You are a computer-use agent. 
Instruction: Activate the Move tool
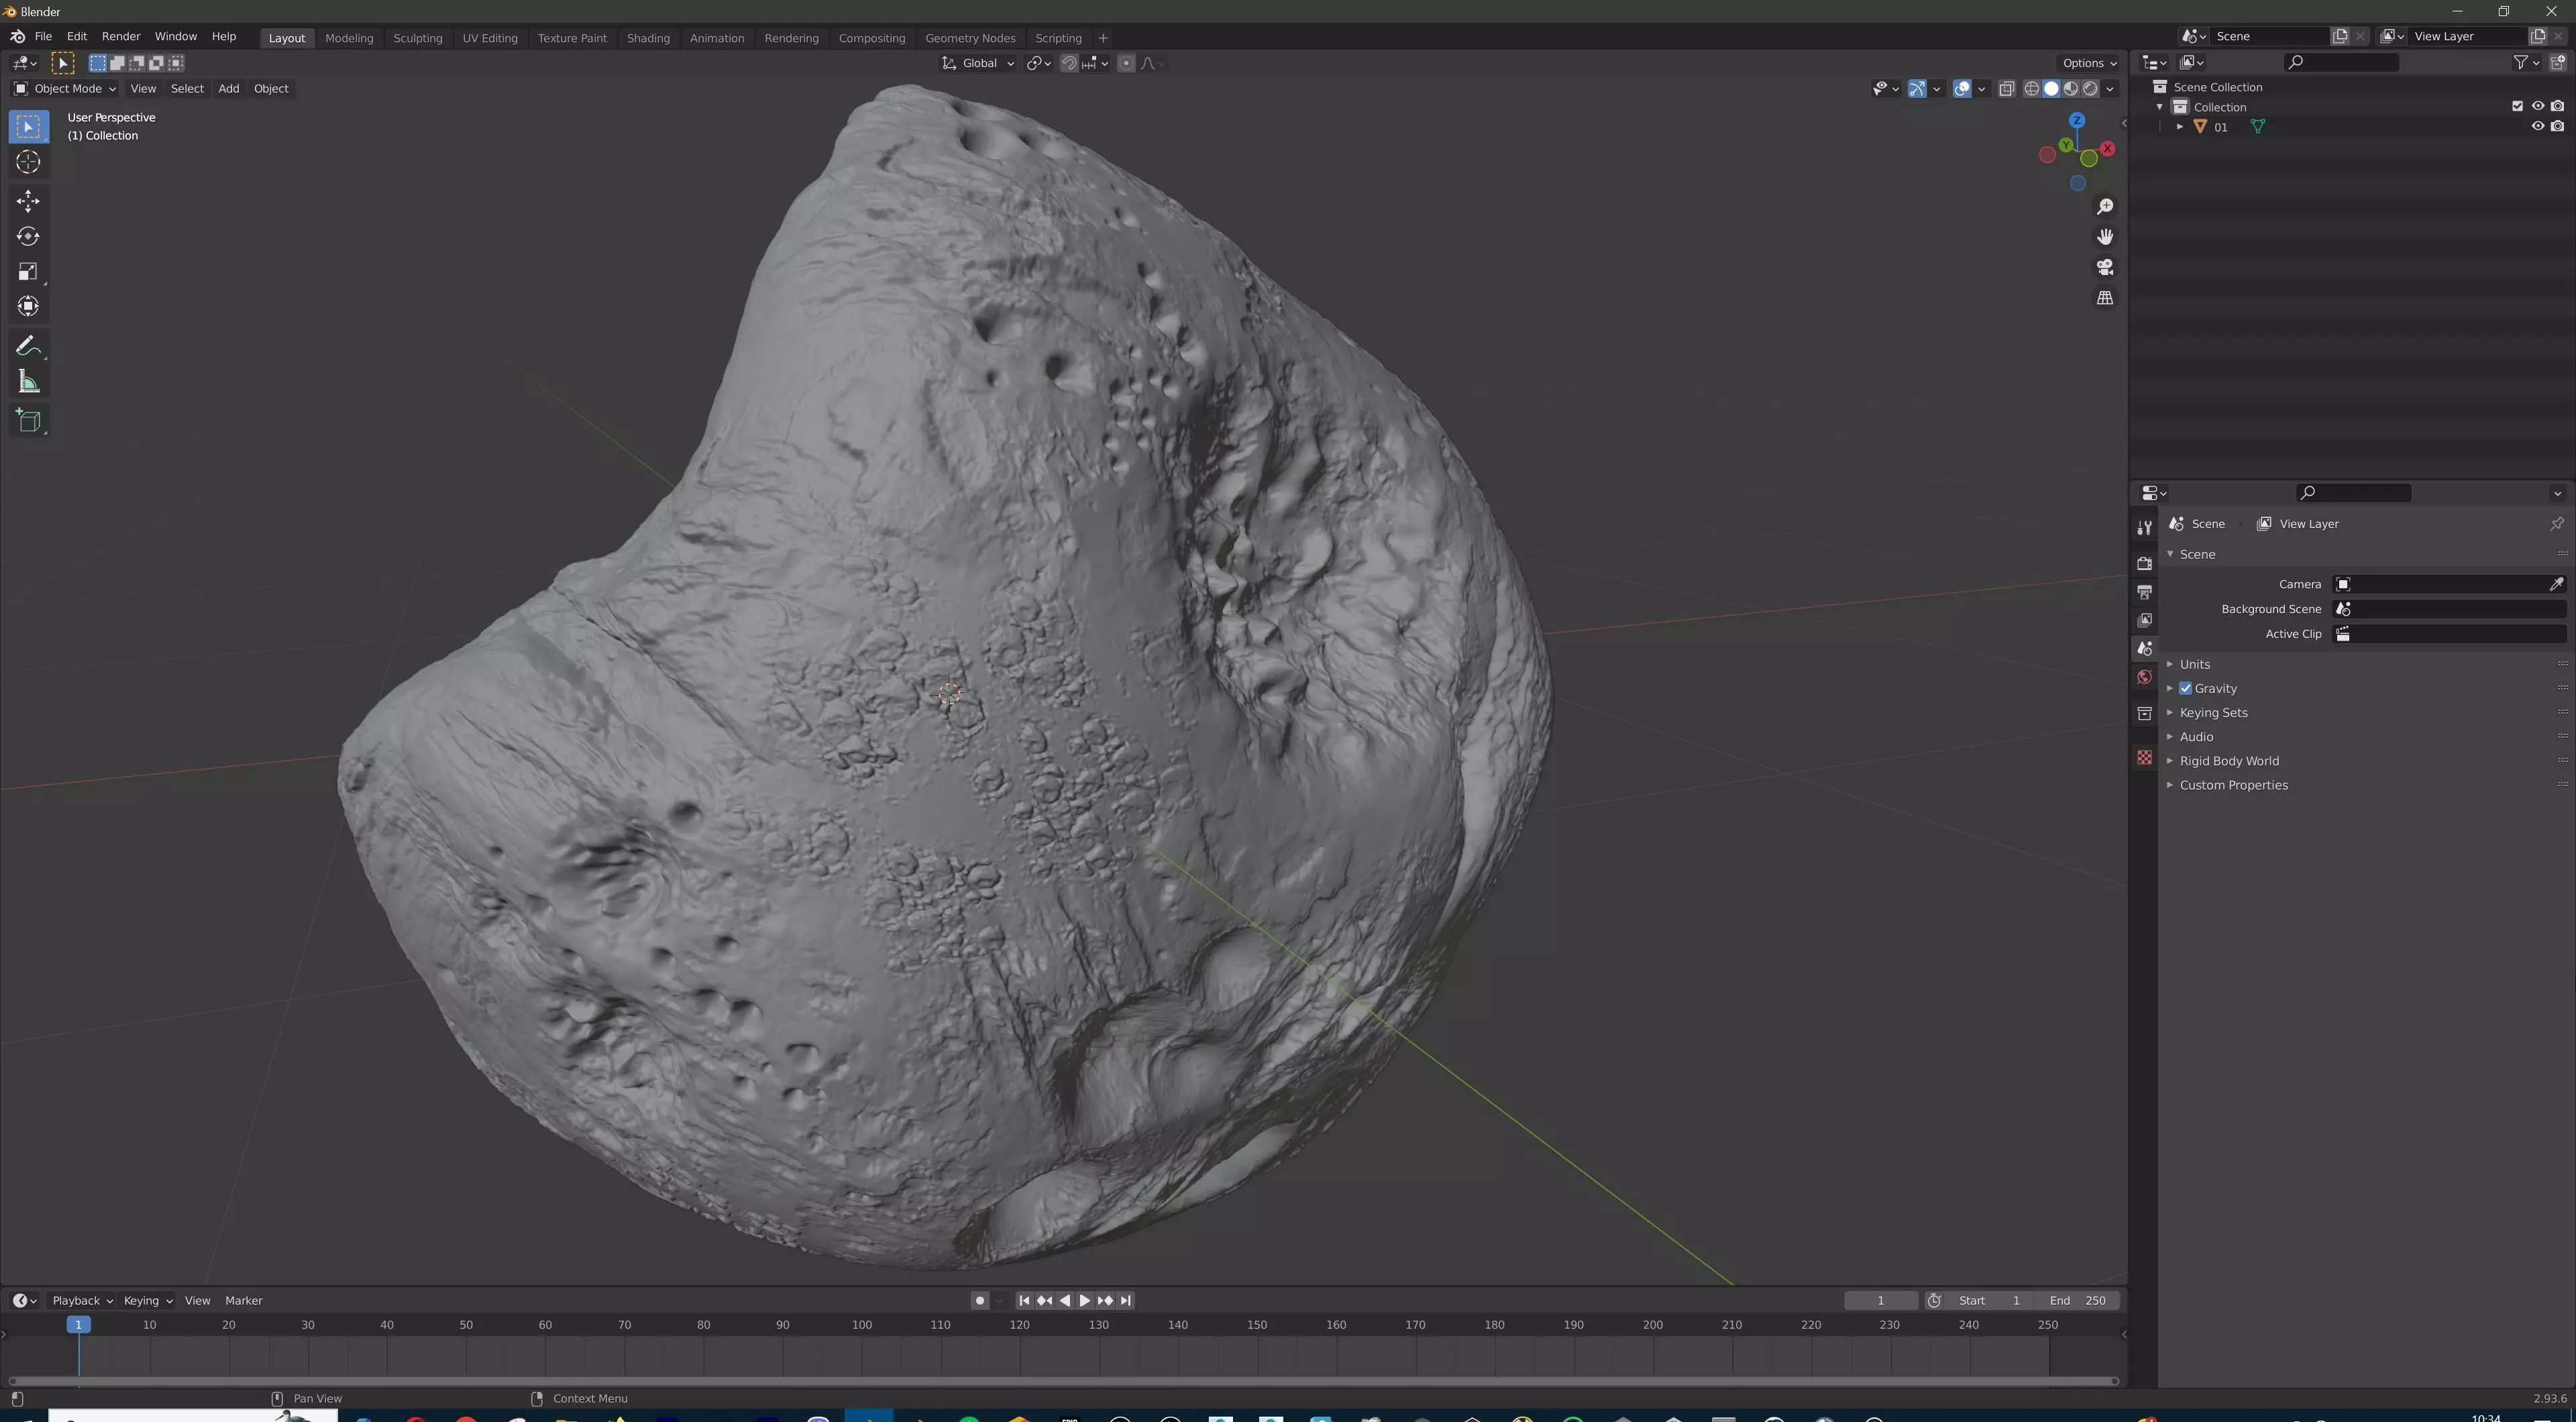pos(28,201)
